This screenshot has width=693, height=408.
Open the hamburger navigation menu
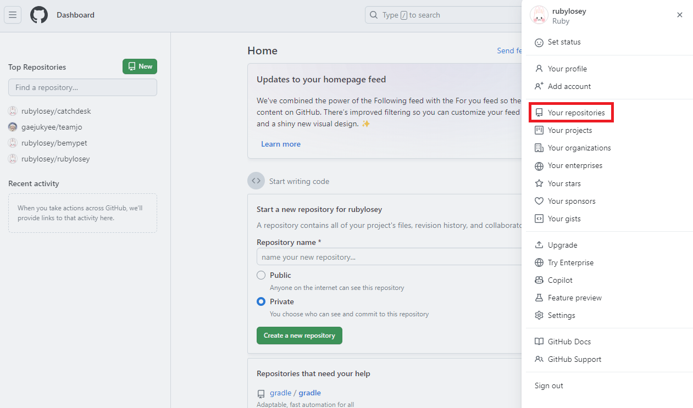pos(13,15)
